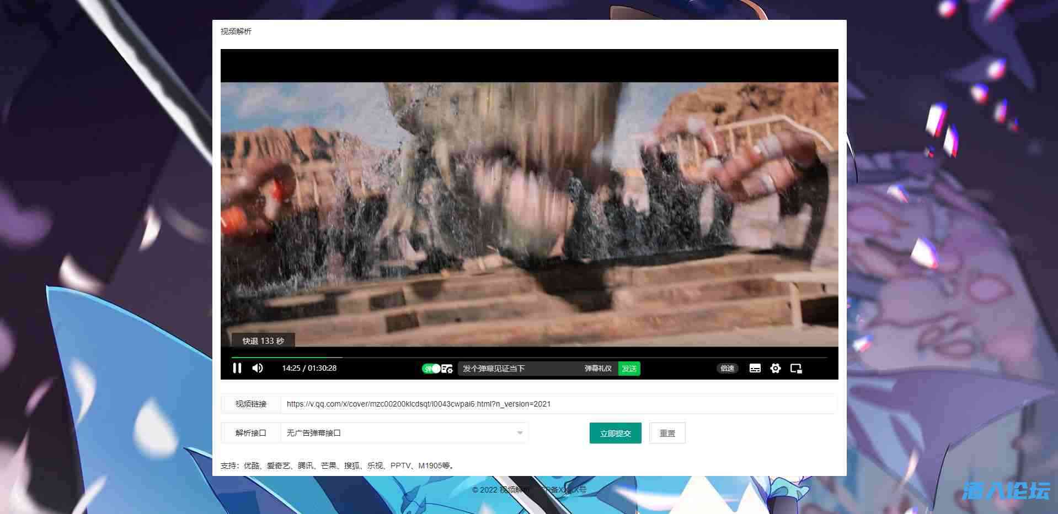Open the 弹幕礼仪 etiquette link
The height and width of the screenshot is (514, 1058).
598,369
